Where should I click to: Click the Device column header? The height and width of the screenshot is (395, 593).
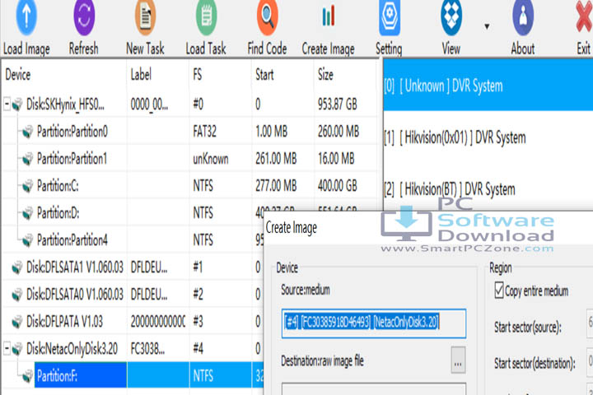pyautogui.click(x=18, y=75)
